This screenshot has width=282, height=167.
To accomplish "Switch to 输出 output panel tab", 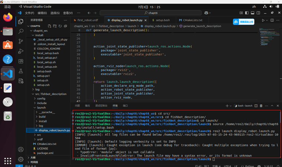I will click(x=88, y=106).
